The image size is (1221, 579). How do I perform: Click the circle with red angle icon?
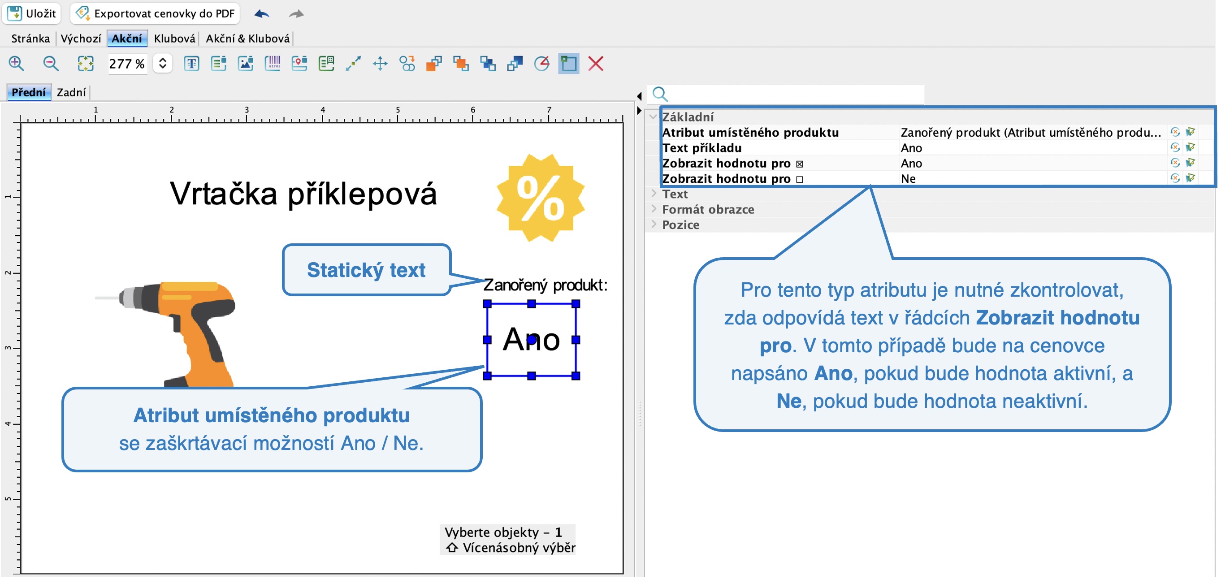(542, 64)
